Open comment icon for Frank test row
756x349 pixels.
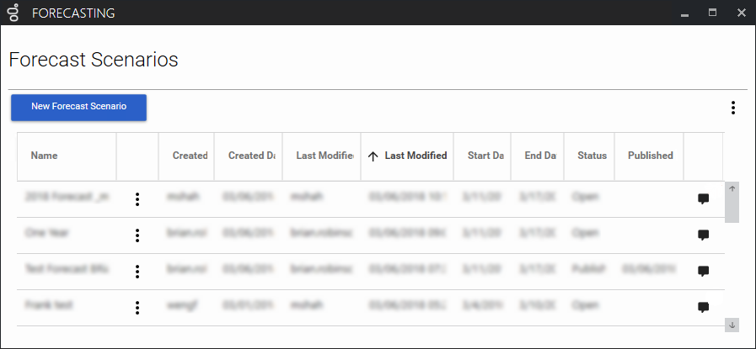[704, 307]
